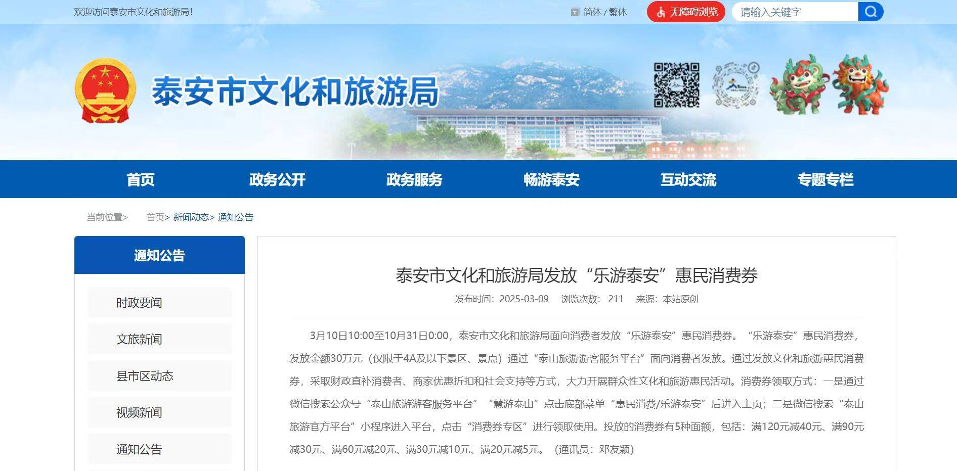This screenshot has height=471, width=957.
Task: Click the 当前位置 label
Action: click(x=107, y=217)
